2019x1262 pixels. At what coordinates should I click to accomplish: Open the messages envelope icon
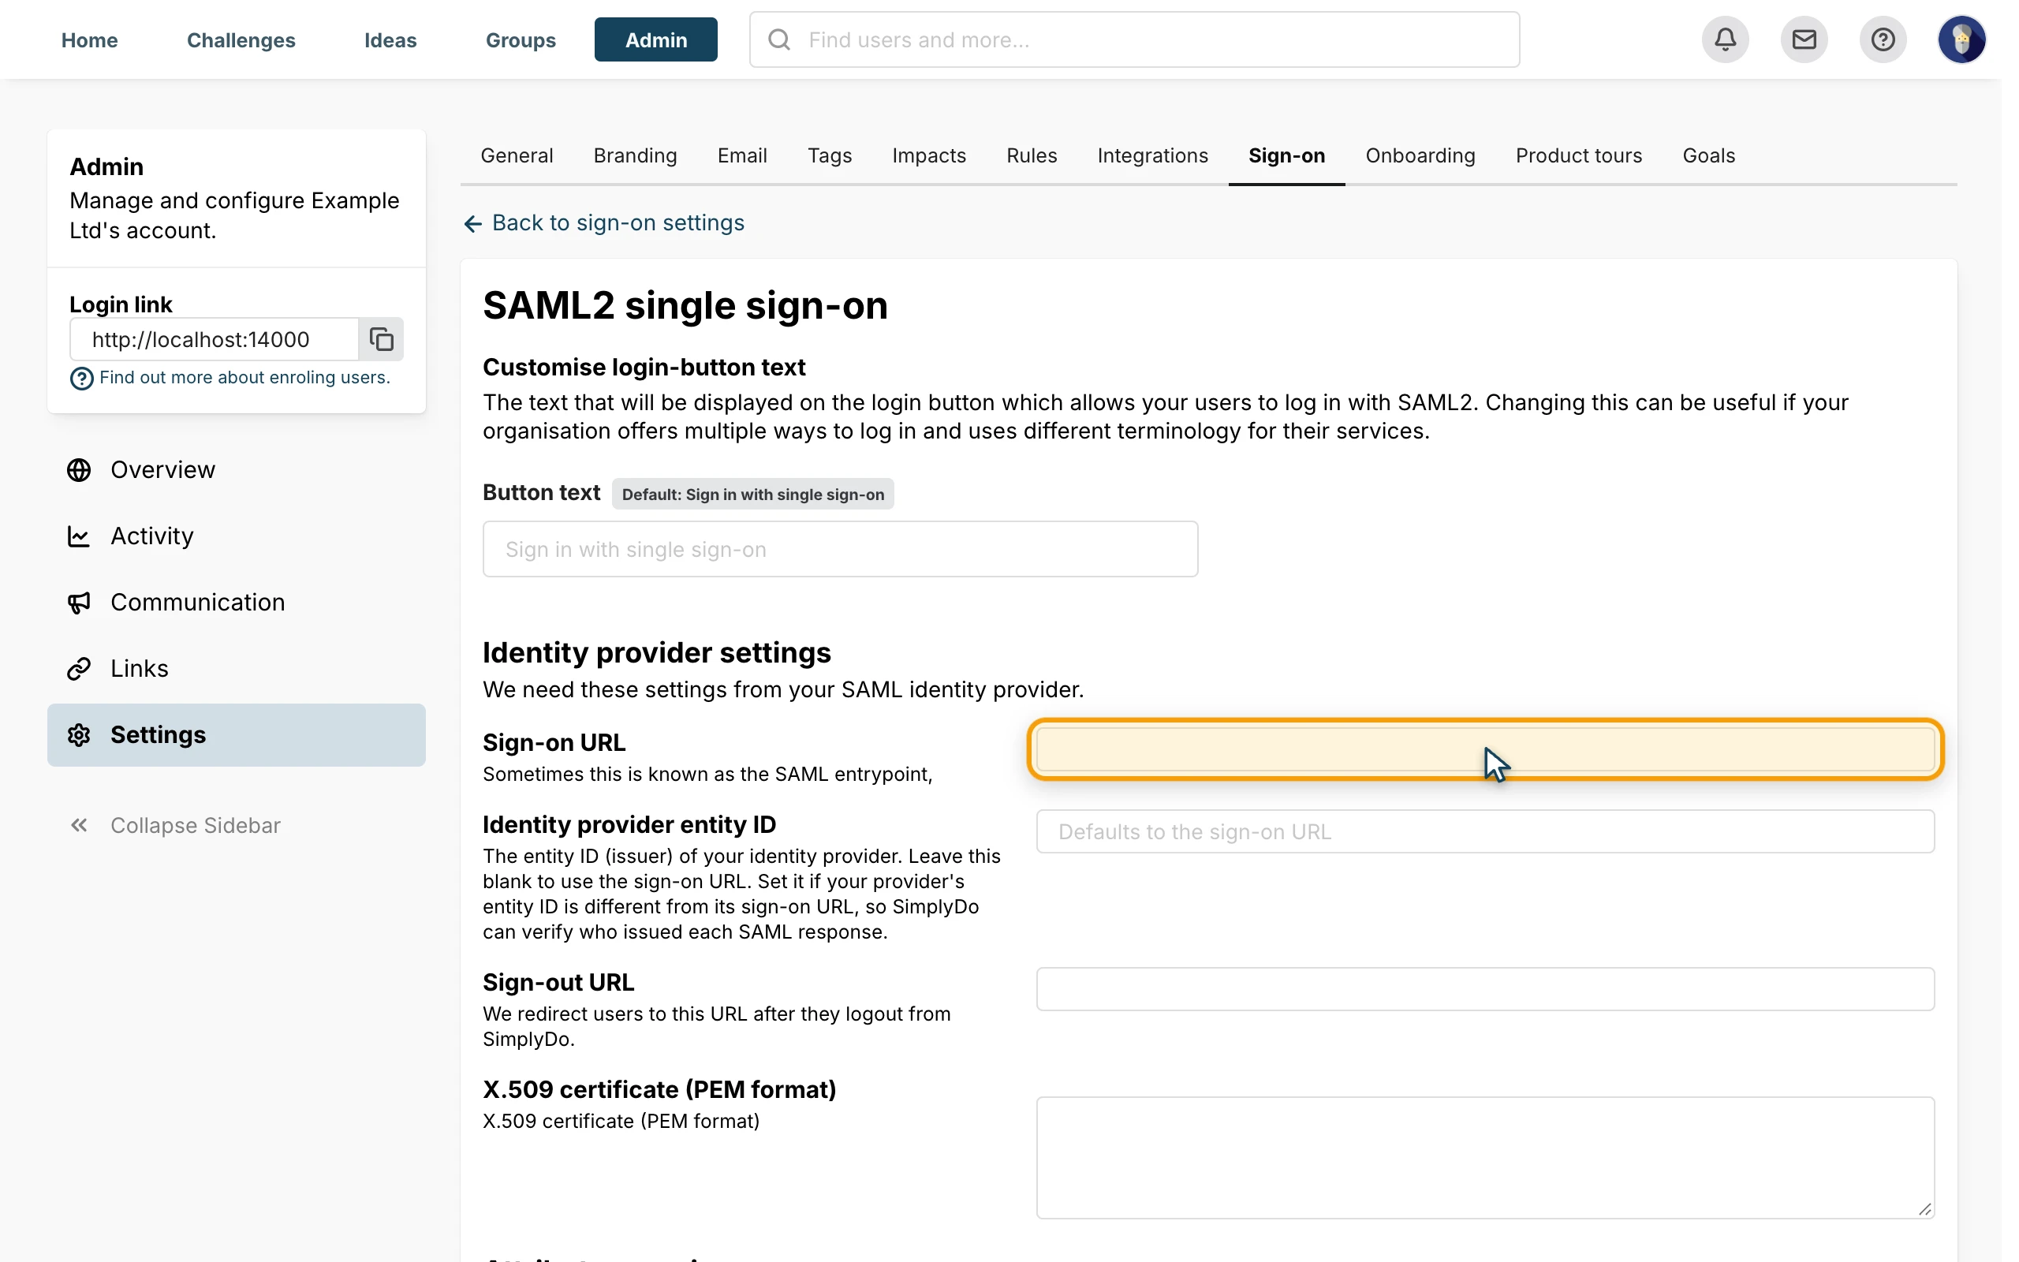[x=1804, y=39]
